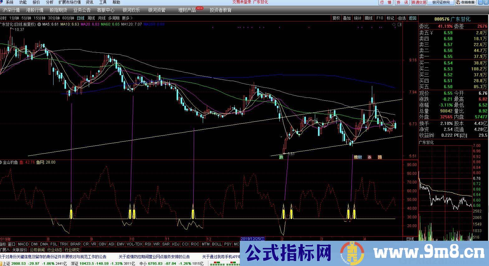Click the app logo in the top-left corner

coord(2,2)
